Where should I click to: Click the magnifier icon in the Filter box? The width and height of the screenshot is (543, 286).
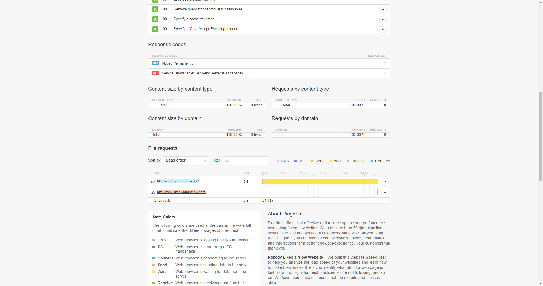pos(227,161)
